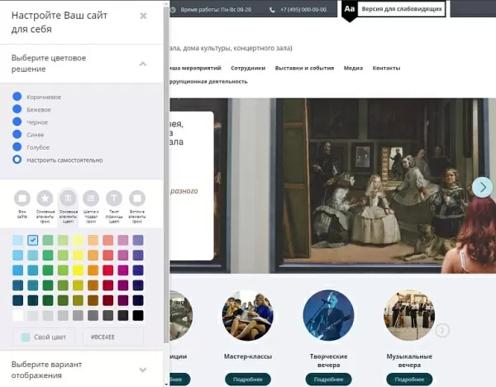The height and width of the screenshot is (387, 496).
Task: Click the 'Мастер-классы' title
Action: pos(248,356)
